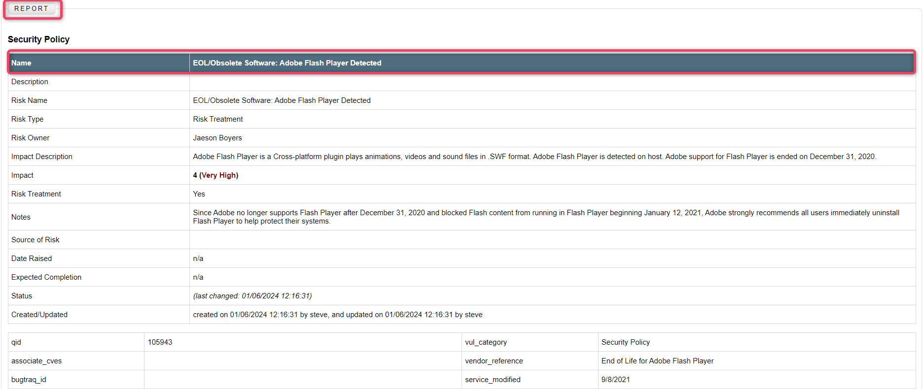Image resolution: width=923 pixels, height=389 pixels.
Task: Click the vendor_reference field label
Action: coord(494,361)
